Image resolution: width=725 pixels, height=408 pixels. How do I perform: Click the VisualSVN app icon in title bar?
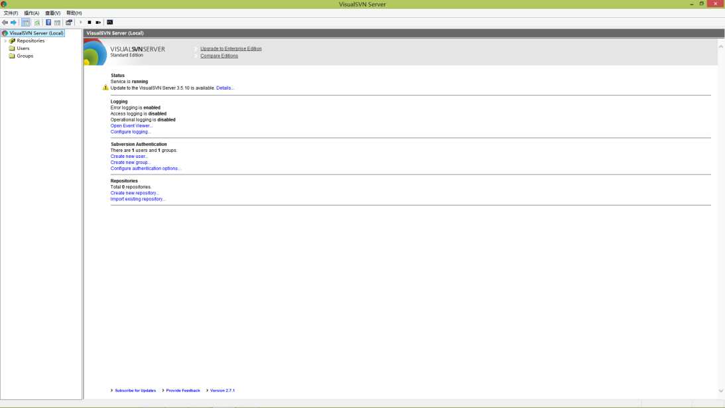[4, 4]
